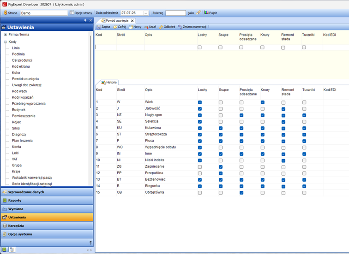This screenshot has width=349, height=254.
Task: Uncheck Prosięta odsadzane for Nagły zgon
Action: 241,115
